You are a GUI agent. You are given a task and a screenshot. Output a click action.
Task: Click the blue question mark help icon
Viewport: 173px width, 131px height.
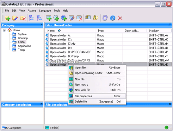113,18
